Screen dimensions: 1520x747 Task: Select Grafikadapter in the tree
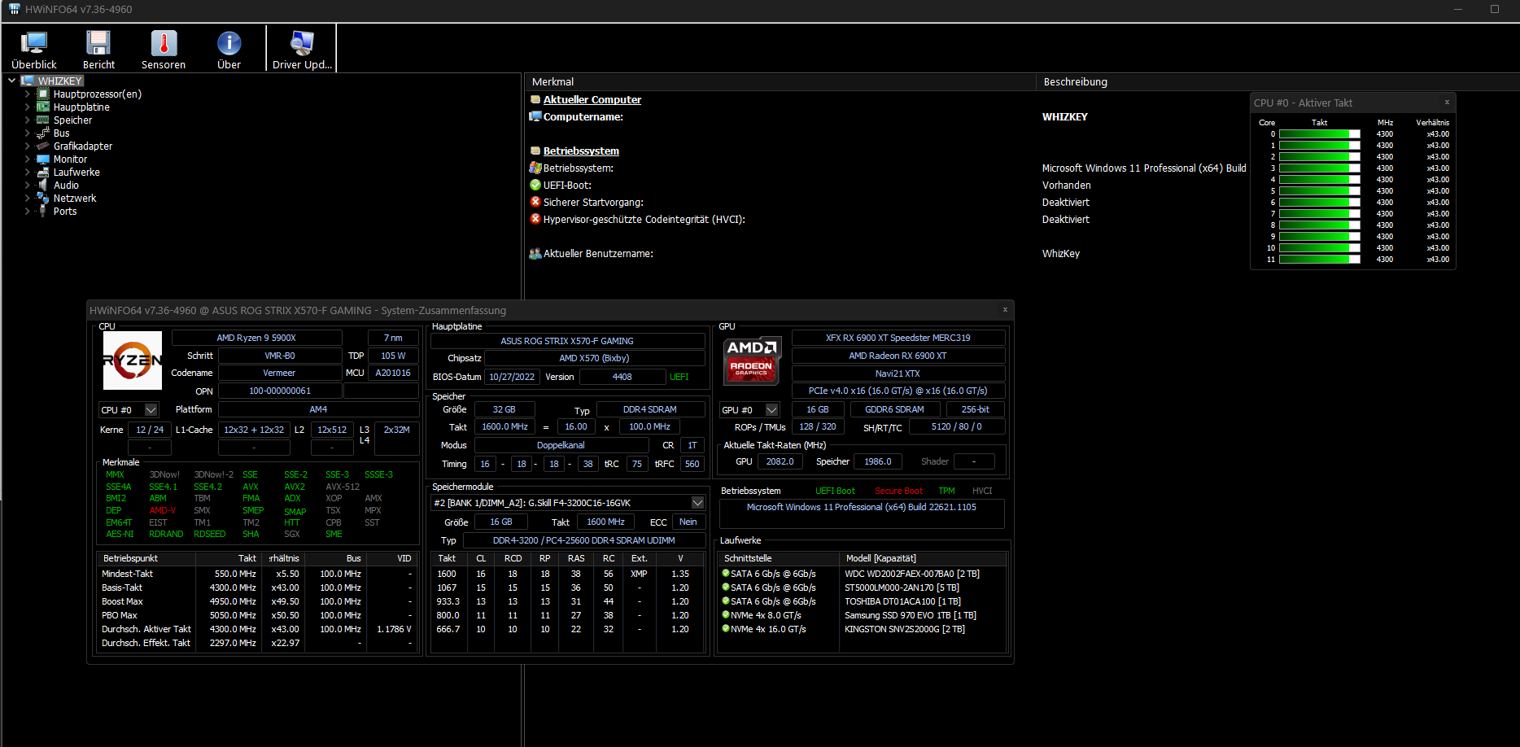[83, 146]
